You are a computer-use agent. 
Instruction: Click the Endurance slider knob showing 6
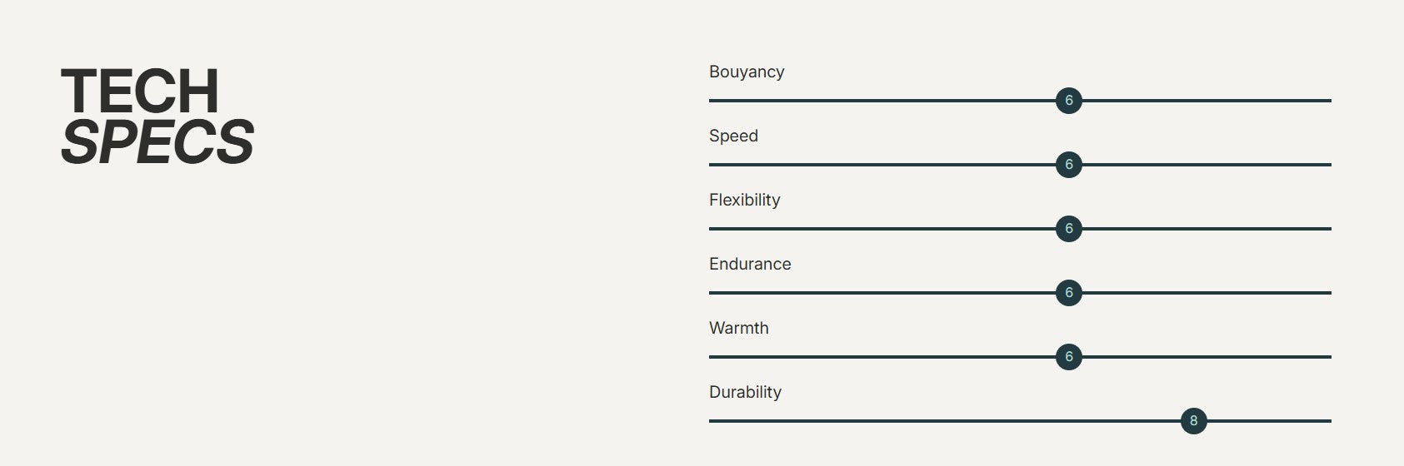click(x=1068, y=293)
